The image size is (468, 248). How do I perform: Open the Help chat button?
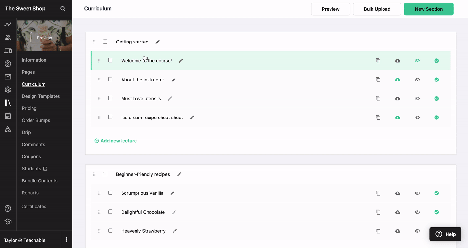[x=445, y=234]
